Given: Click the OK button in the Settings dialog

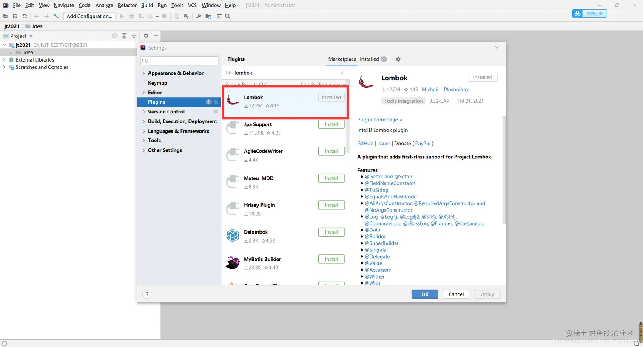Looking at the screenshot, I should (x=425, y=294).
